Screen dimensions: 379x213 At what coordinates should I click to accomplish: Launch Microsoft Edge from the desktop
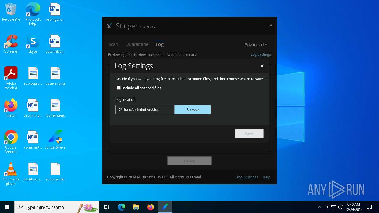[x=33, y=14]
